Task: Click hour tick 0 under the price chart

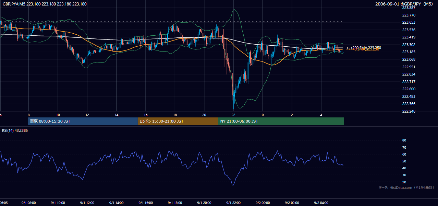Action: [263, 115]
